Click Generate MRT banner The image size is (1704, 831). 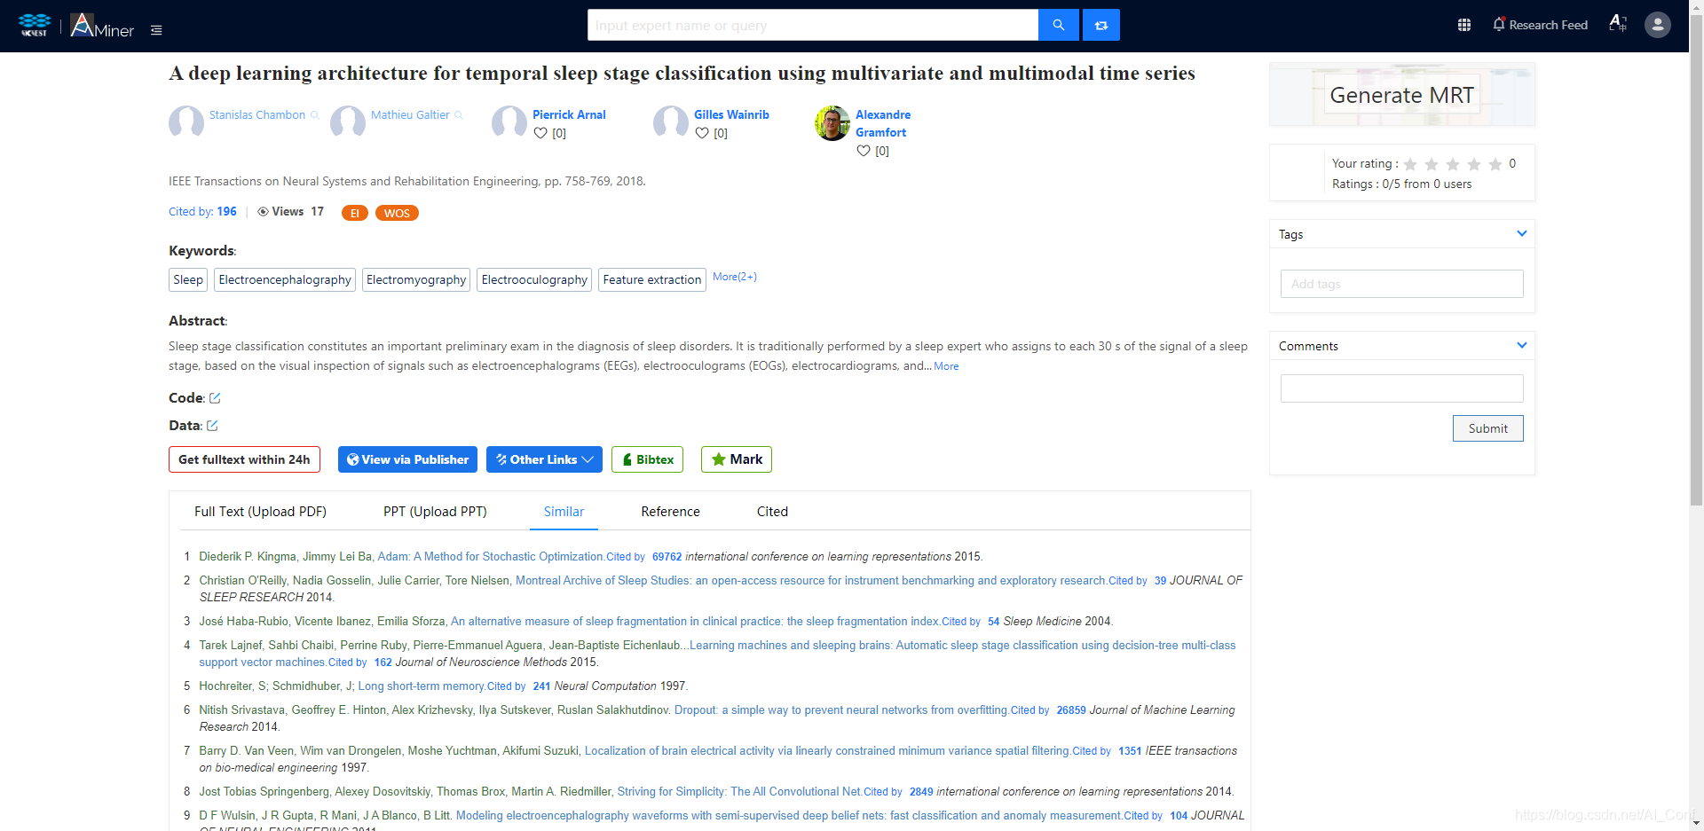pyautogui.click(x=1401, y=95)
